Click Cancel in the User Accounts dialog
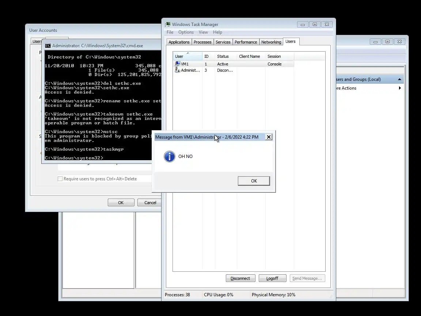This screenshot has width=421, height=316. 150,202
